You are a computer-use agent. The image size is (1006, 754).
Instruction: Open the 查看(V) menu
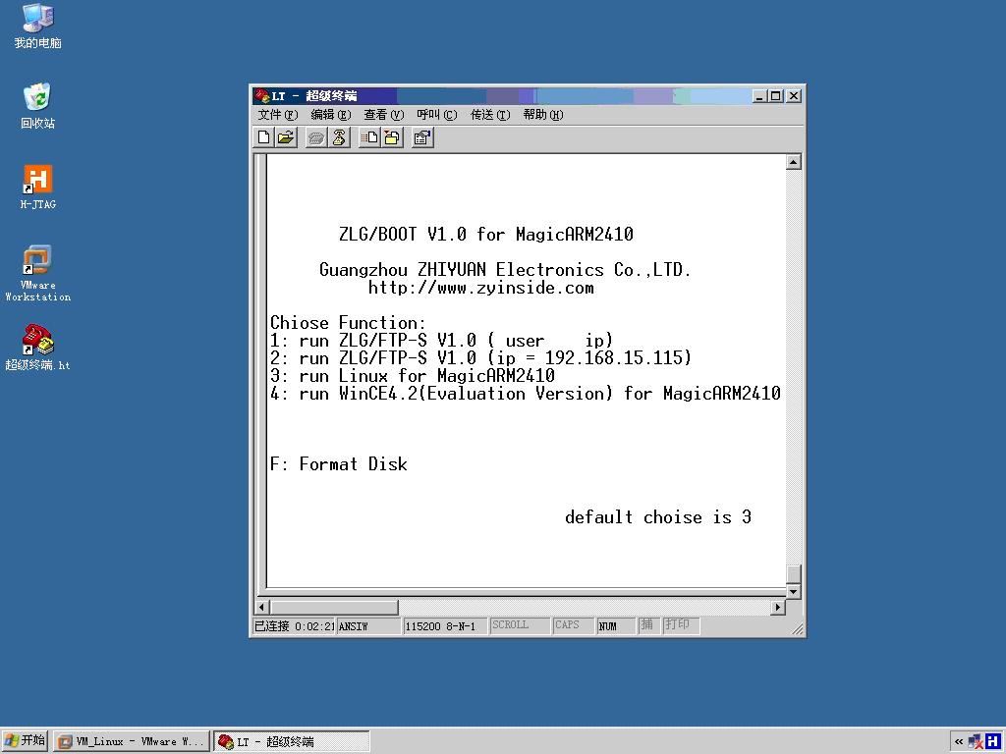coord(384,115)
